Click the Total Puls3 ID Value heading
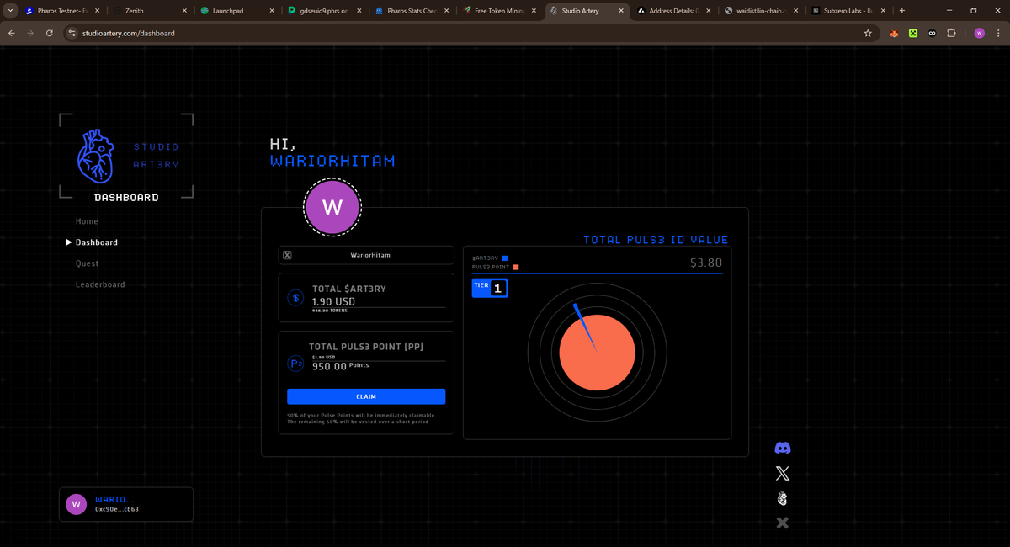The height and width of the screenshot is (547, 1010). tap(656, 240)
